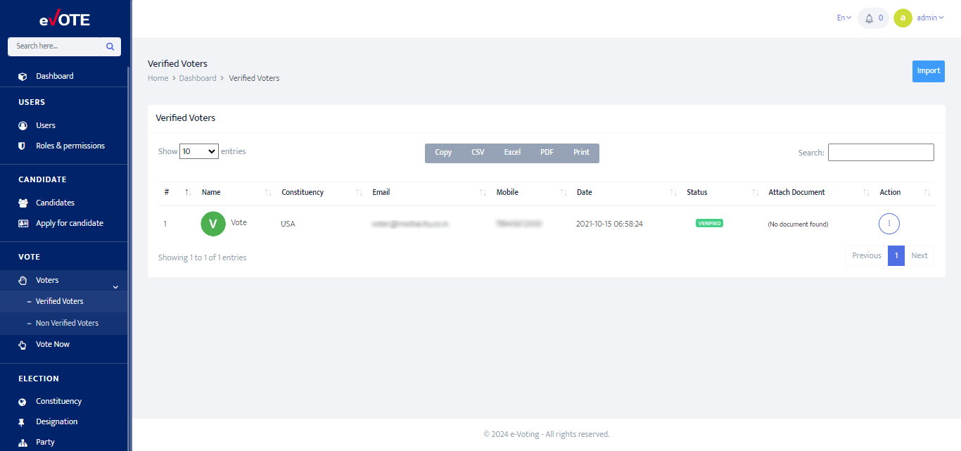Select Roles & permissions in the sidebar
The width and height of the screenshot is (961, 451).
pos(23,145)
